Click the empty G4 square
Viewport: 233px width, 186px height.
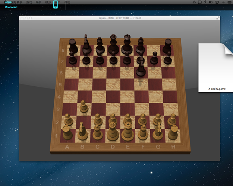156,97
